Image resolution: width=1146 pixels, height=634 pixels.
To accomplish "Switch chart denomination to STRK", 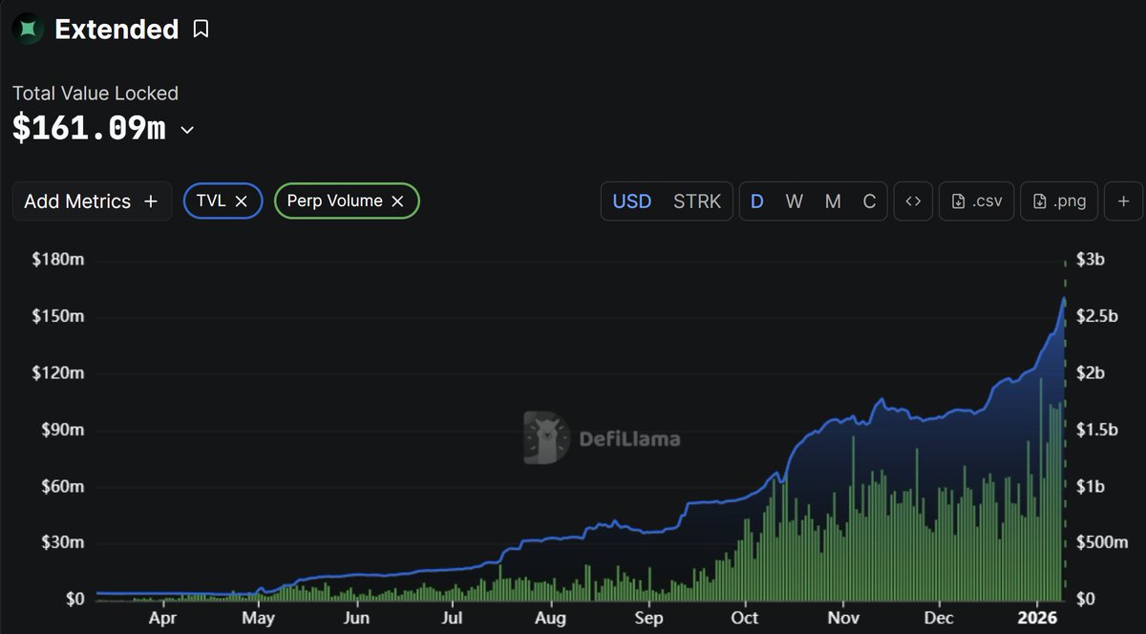I will click(697, 201).
